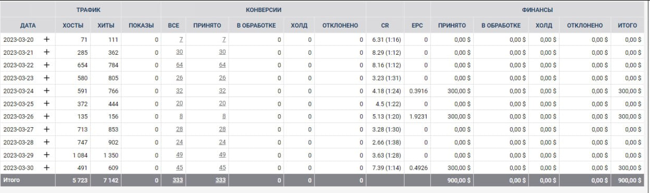Open 64 conversions link in ВСЕ column
This screenshot has height=193, width=650.
180,65
